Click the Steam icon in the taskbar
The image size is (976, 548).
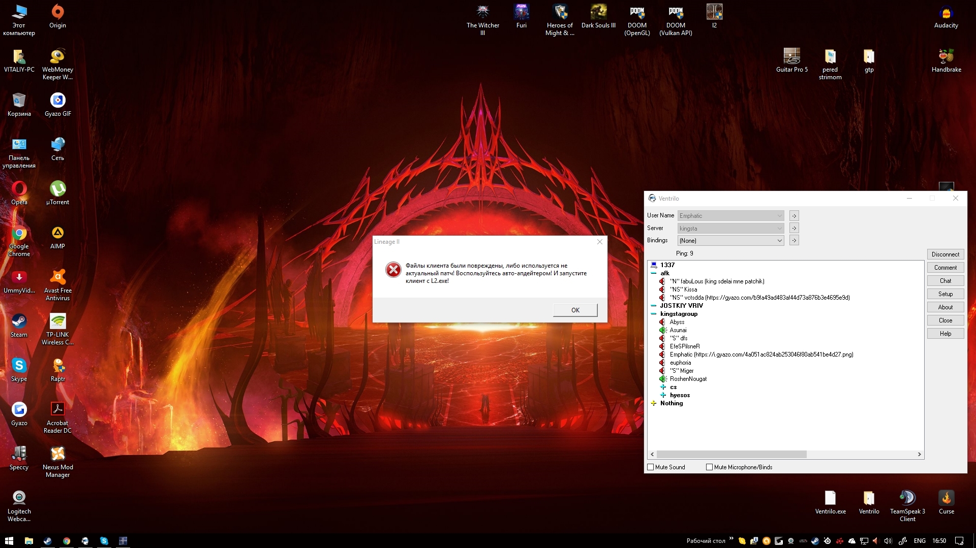[x=47, y=541]
